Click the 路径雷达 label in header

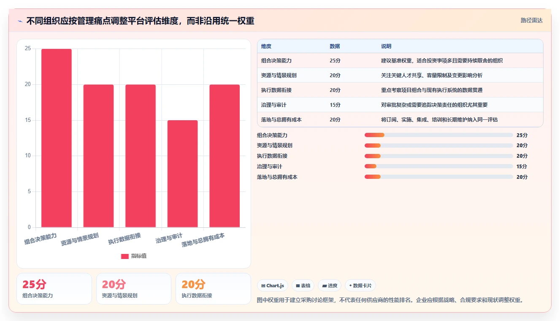pos(531,20)
